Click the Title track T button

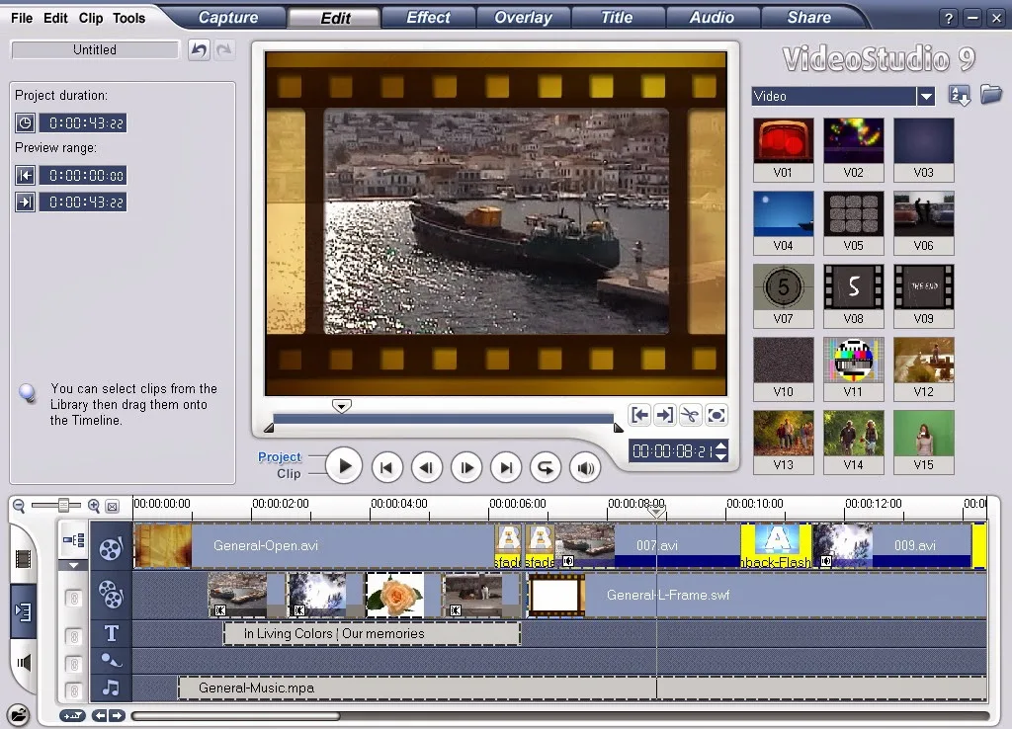click(111, 633)
